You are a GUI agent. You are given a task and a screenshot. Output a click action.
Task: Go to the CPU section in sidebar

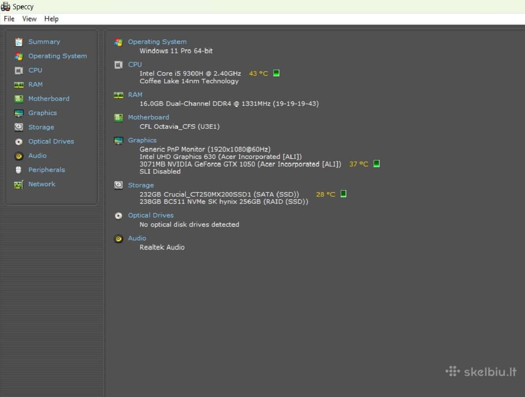coord(35,70)
